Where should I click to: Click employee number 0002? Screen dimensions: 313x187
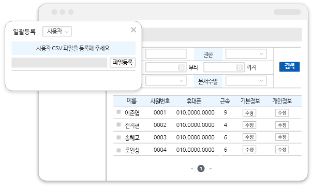point(160,125)
